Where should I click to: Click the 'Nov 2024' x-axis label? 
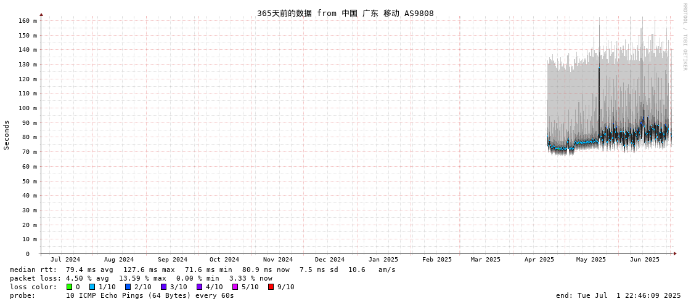(x=277, y=260)
